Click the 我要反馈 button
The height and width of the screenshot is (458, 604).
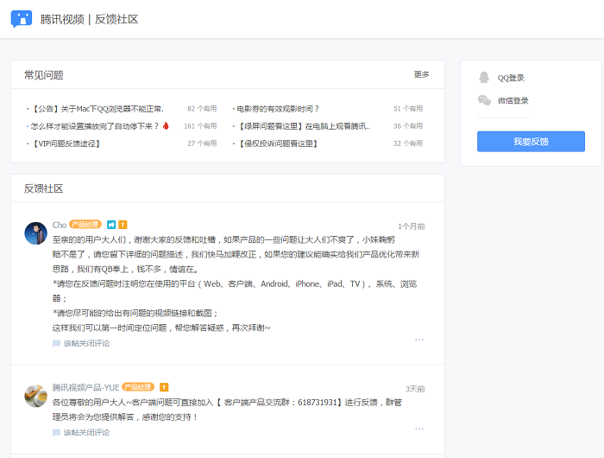click(x=531, y=142)
